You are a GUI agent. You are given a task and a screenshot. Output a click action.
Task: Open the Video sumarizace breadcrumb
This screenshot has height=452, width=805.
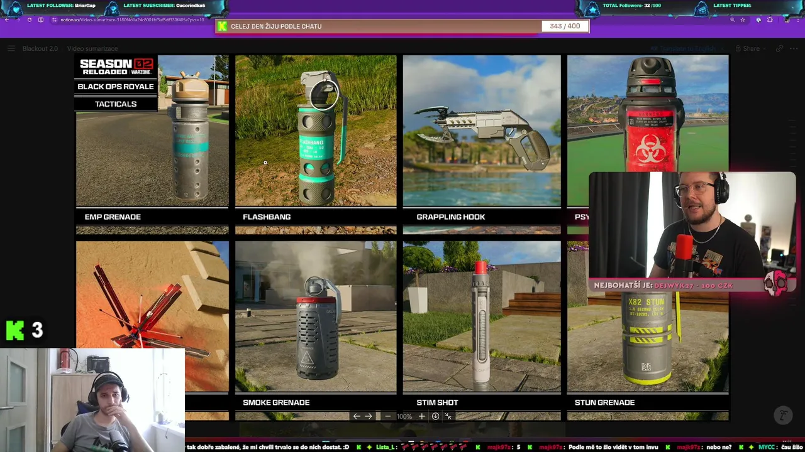[92, 48]
